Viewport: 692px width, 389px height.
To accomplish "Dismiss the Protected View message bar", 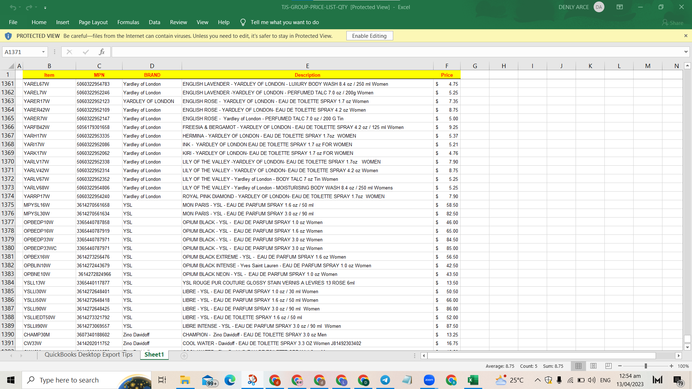I will 686,36.
